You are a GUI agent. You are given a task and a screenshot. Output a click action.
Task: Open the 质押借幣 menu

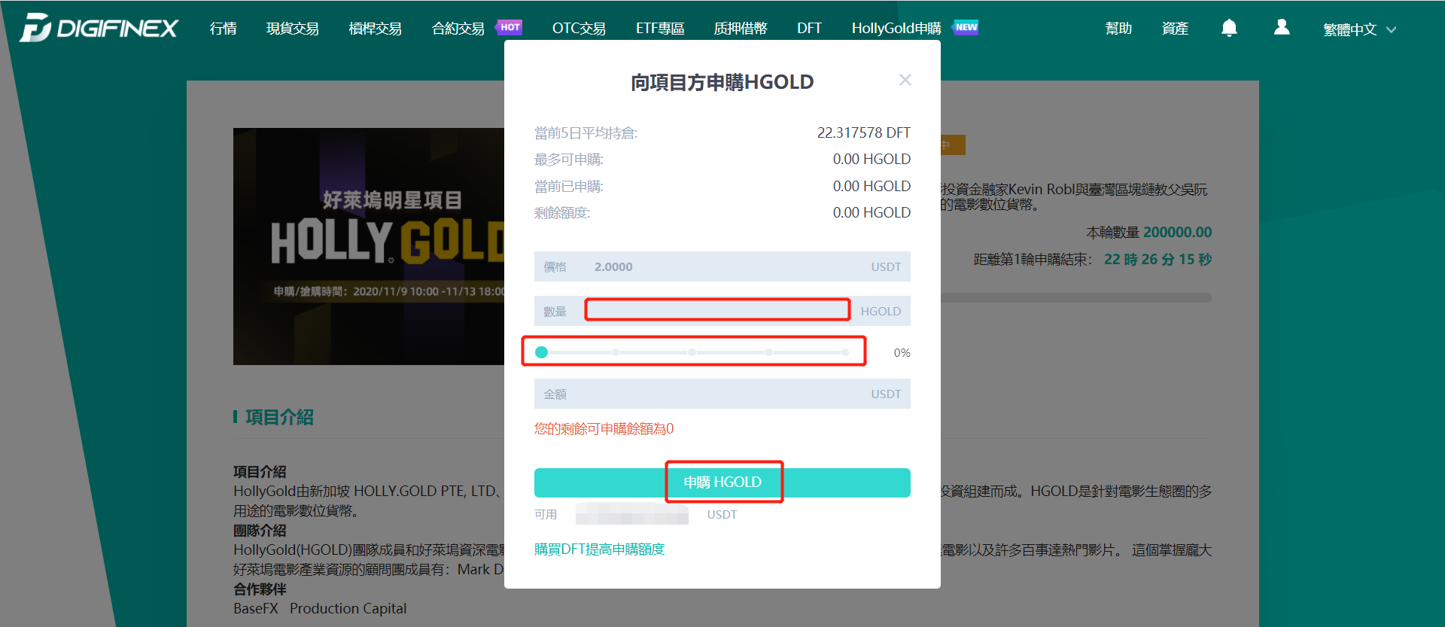click(x=741, y=28)
